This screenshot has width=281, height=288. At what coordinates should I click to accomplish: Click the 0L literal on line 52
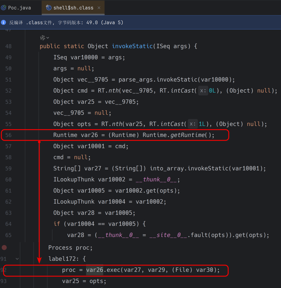point(212,90)
